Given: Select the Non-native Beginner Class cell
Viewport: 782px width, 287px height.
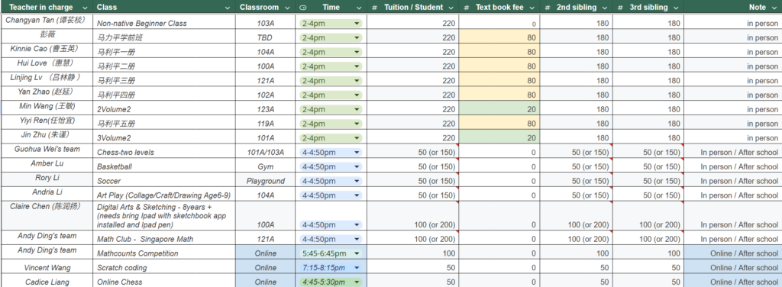Looking at the screenshot, I should (x=164, y=22).
